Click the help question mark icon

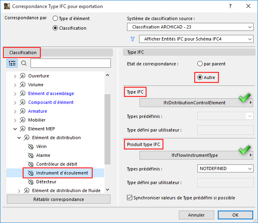point(230,6)
